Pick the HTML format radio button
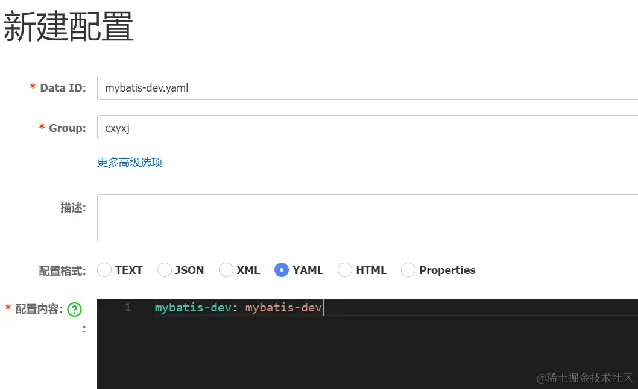Viewport: 638px width, 389px height. pos(345,270)
